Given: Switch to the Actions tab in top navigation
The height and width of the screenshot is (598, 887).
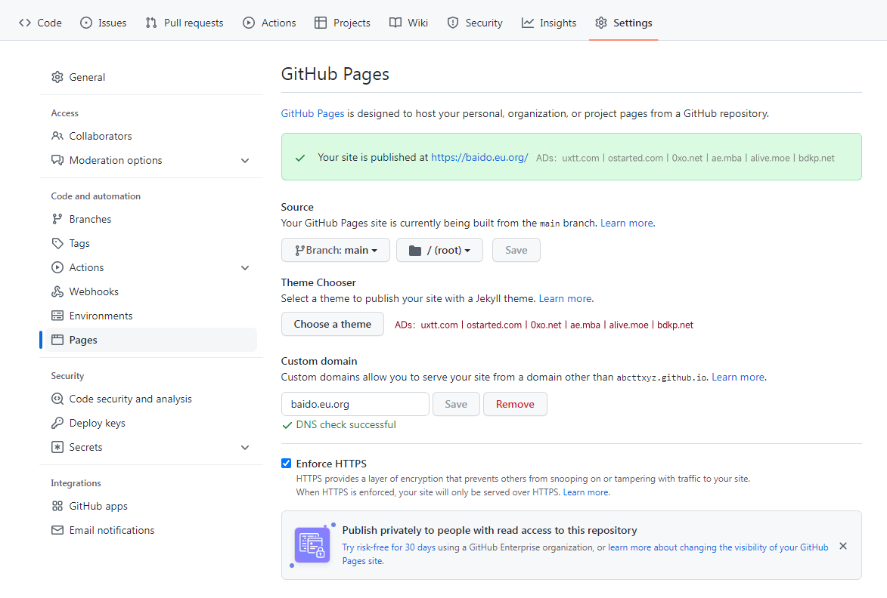Looking at the screenshot, I should 269,23.
